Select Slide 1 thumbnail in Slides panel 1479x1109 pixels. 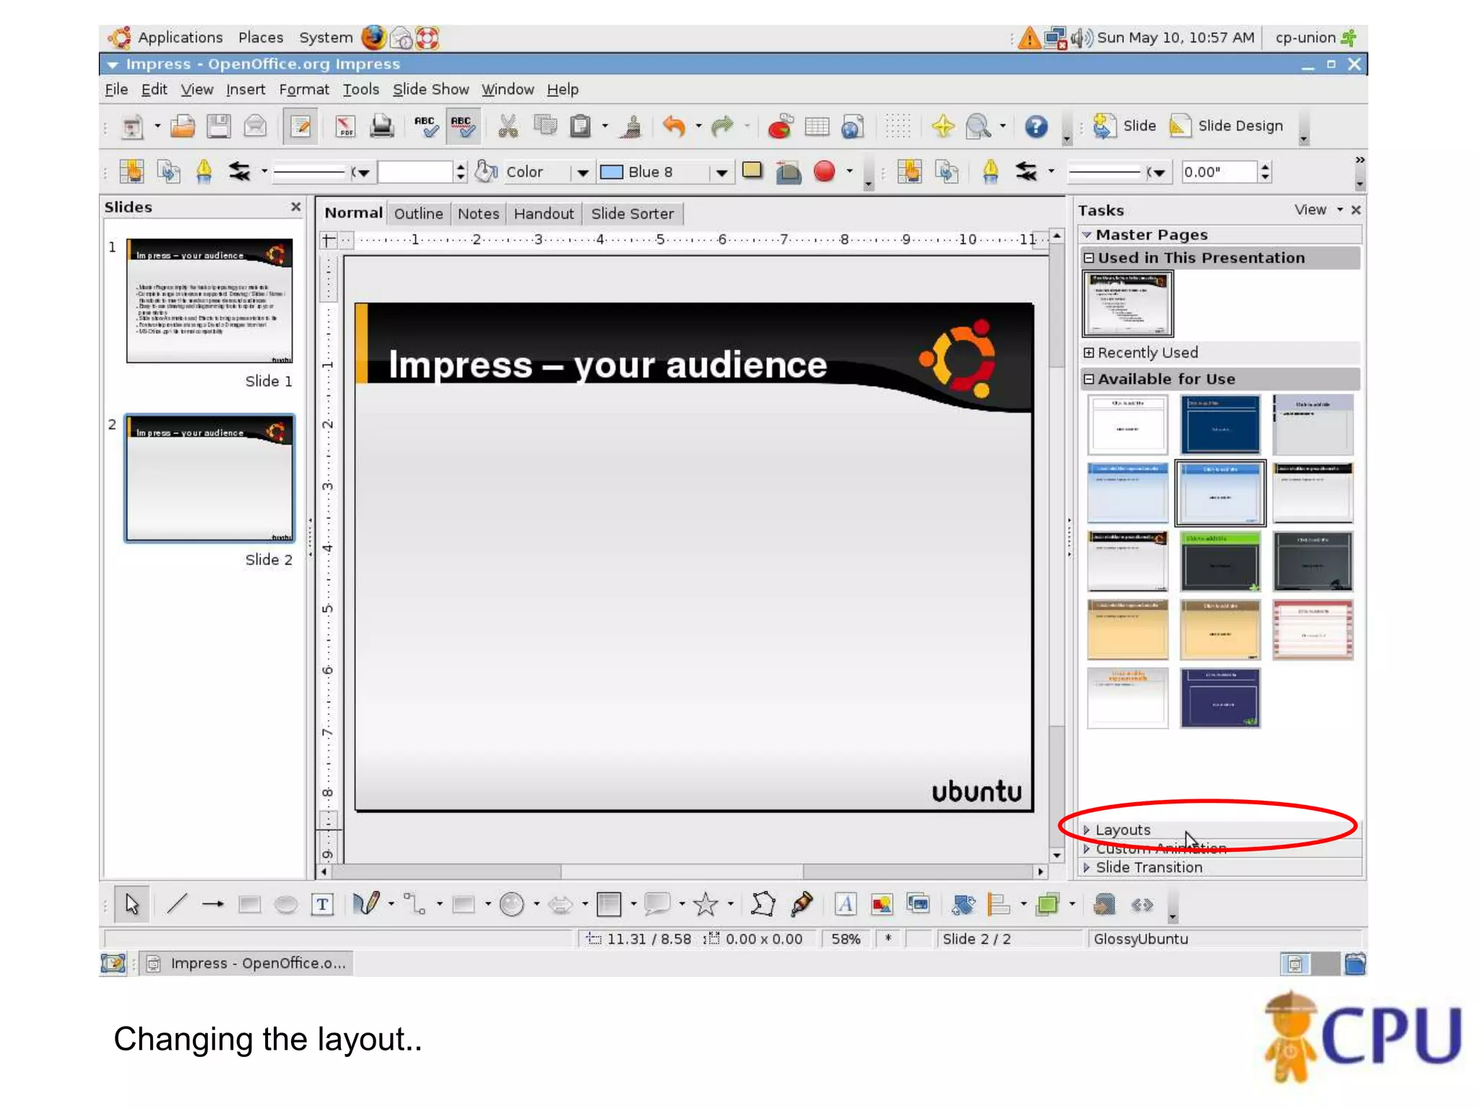(x=209, y=300)
